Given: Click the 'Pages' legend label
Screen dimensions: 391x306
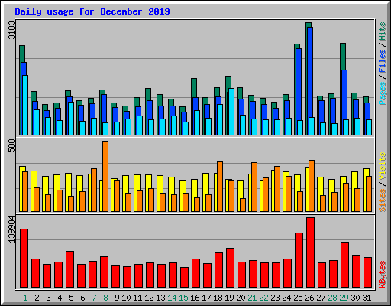Looking at the screenshot, I should click(383, 93).
